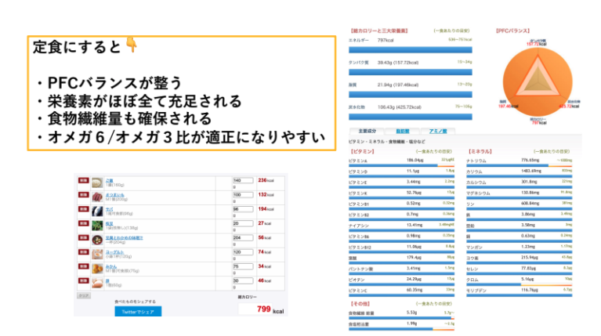The image size is (601, 336).
Task: Open the ご飯 food name link
Action: (109, 179)
